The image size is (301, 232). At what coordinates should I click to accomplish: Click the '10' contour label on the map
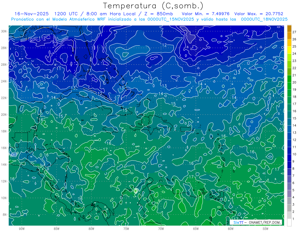coord(30,40)
